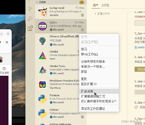
Task: Choose 复制 in context menu
Action: coord(99,79)
